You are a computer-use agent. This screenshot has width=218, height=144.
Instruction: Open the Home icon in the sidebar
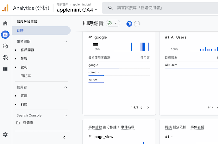pos(5,23)
